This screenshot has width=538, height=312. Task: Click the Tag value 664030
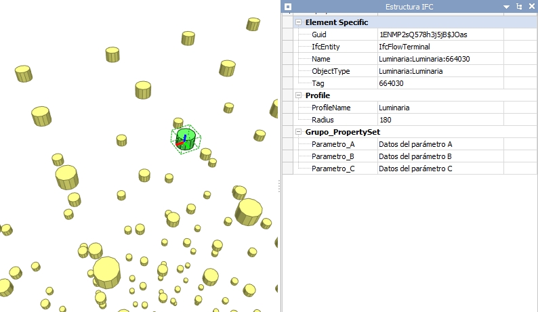[391, 83]
